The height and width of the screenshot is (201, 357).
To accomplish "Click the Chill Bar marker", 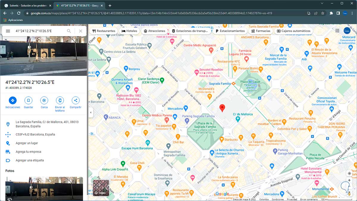I will point(178,137).
